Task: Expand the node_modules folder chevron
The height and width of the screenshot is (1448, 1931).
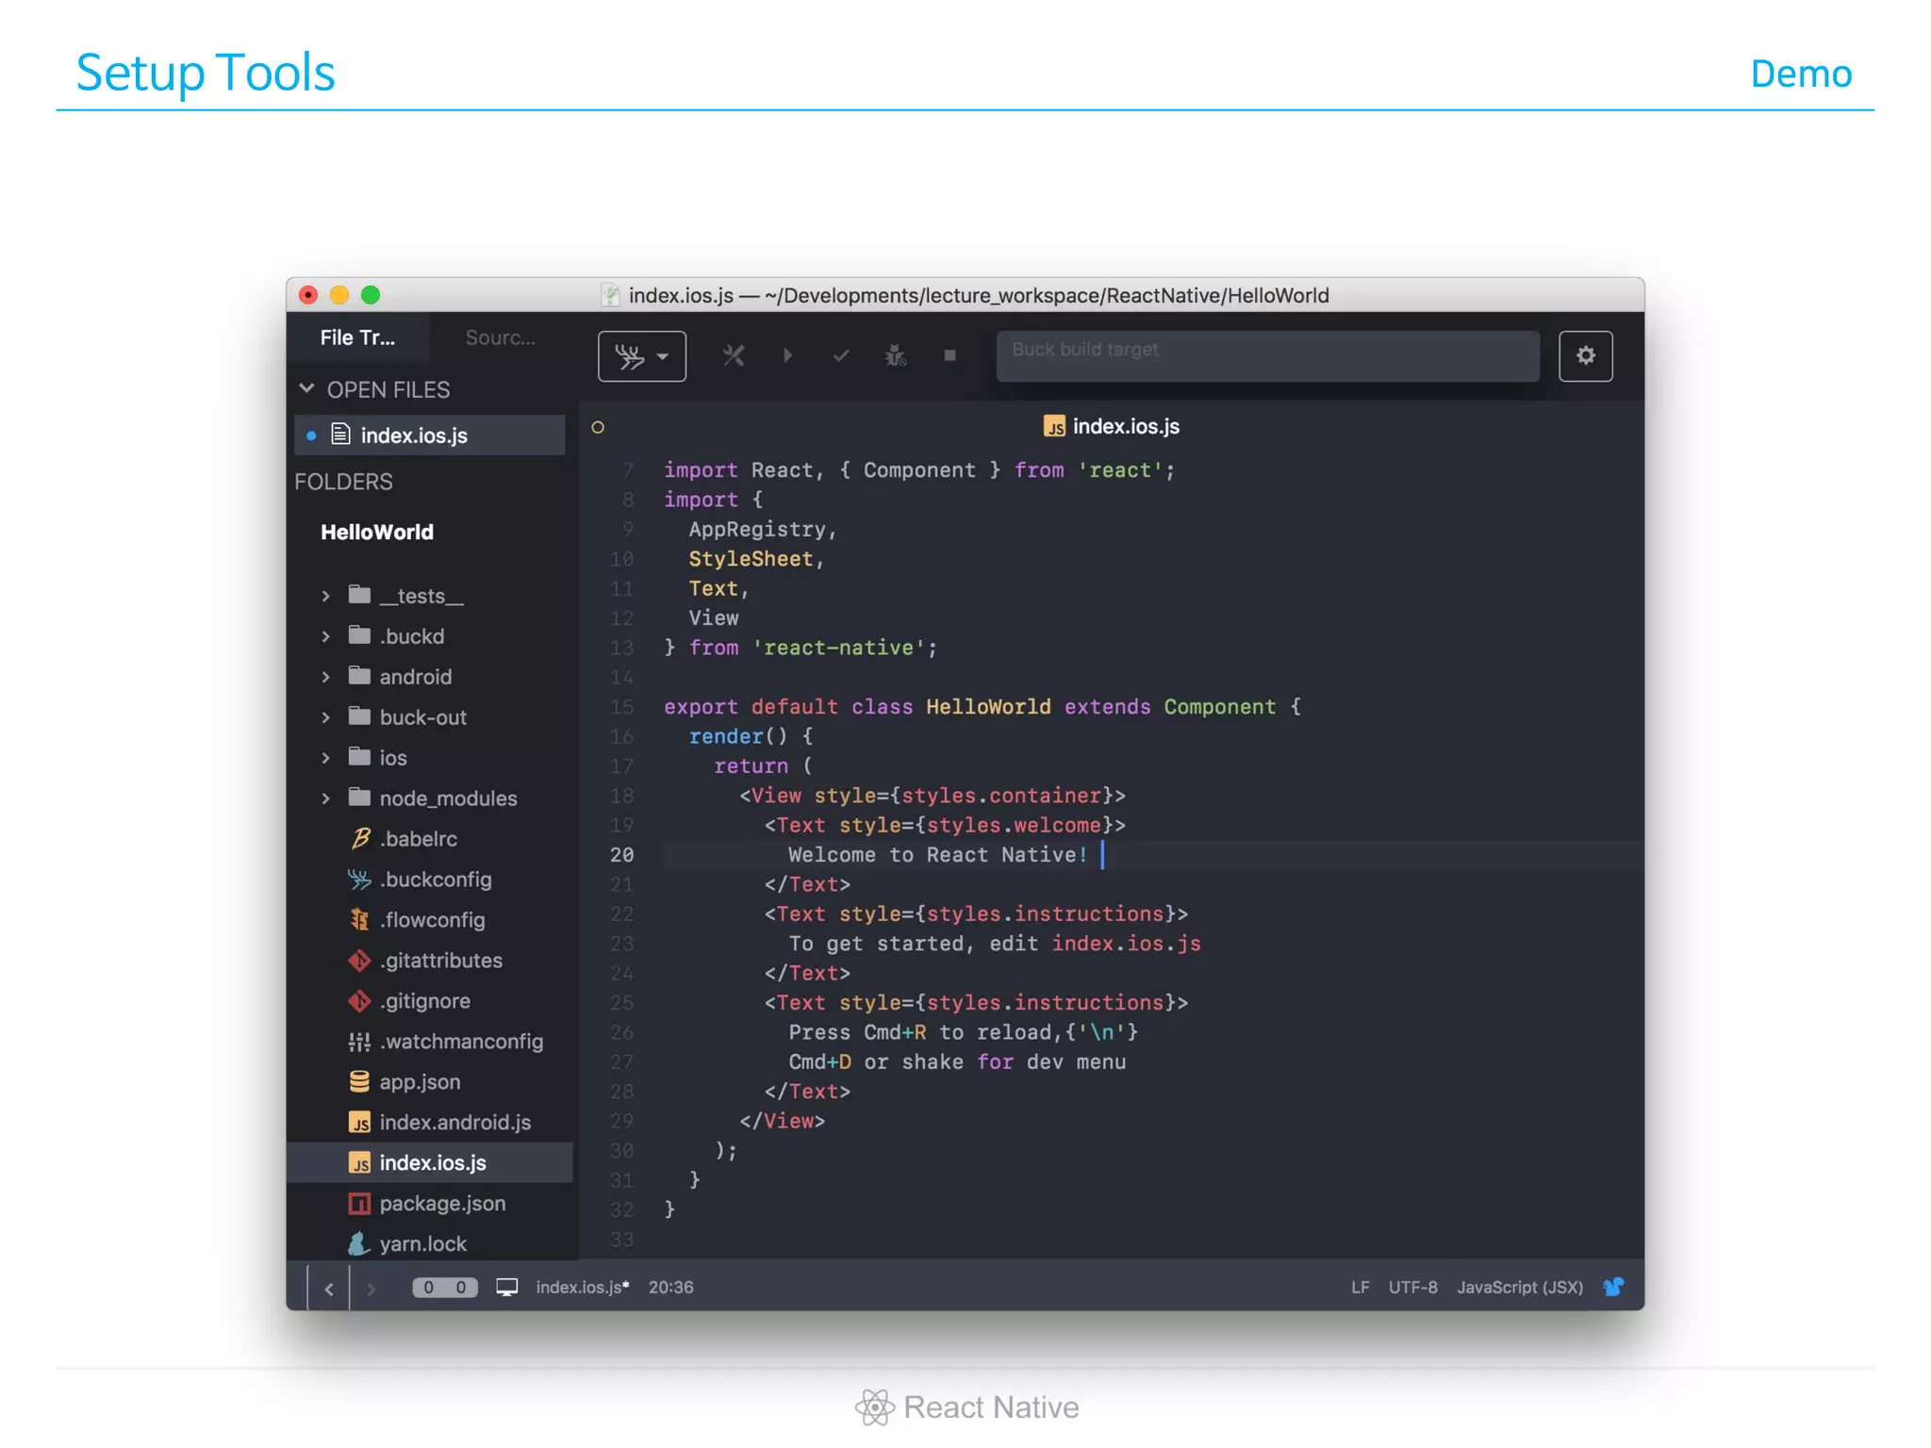Action: point(325,798)
